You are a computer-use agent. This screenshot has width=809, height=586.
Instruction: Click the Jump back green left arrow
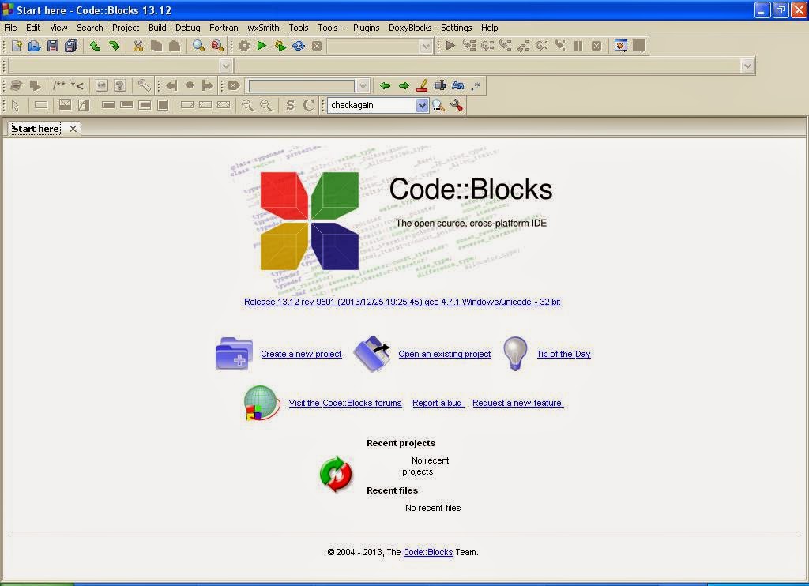[385, 85]
